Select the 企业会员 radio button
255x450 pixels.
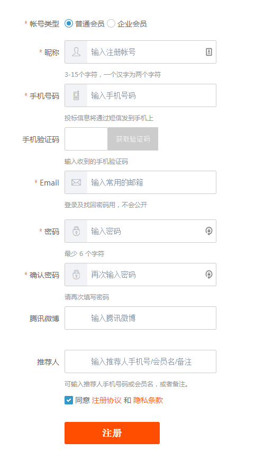(111, 23)
